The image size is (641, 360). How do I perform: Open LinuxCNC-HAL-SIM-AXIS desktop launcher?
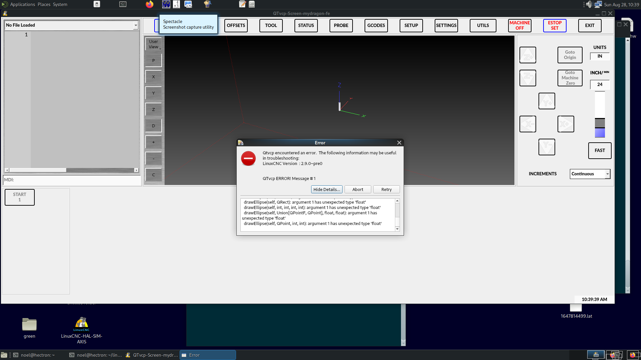(81, 330)
